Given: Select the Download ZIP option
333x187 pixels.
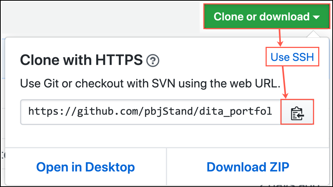Looking at the screenshot, I should 248,167.
